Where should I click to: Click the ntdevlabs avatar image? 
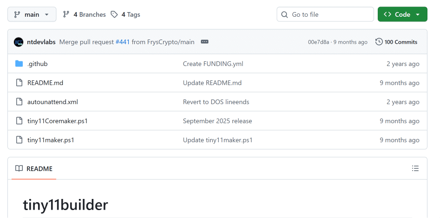tap(19, 42)
